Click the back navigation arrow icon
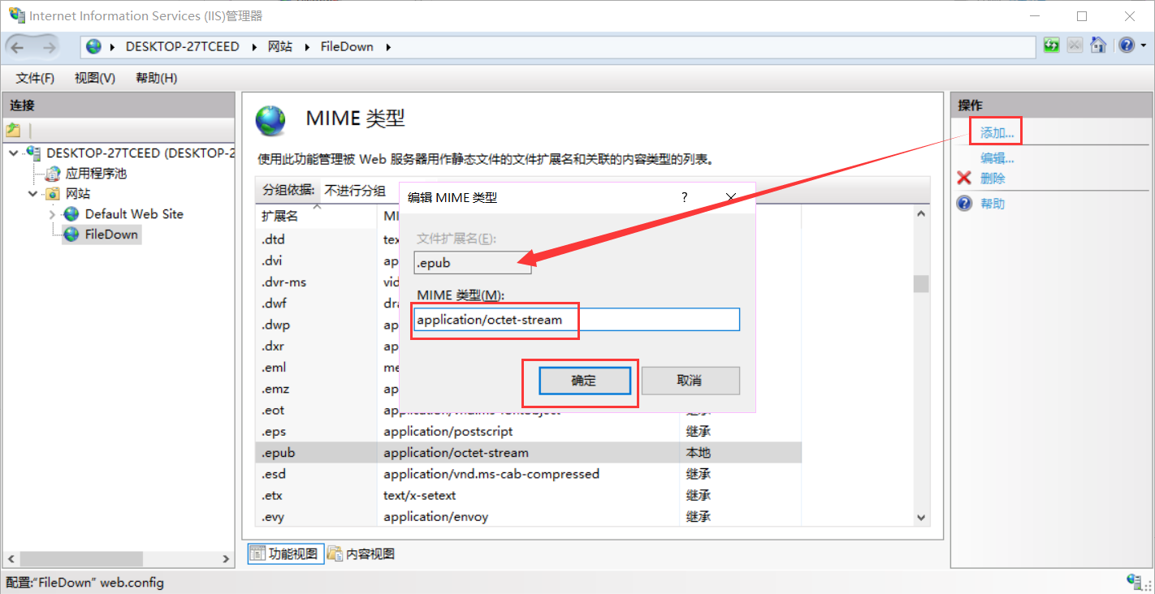This screenshot has height=594, width=1155. pyautogui.click(x=17, y=47)
